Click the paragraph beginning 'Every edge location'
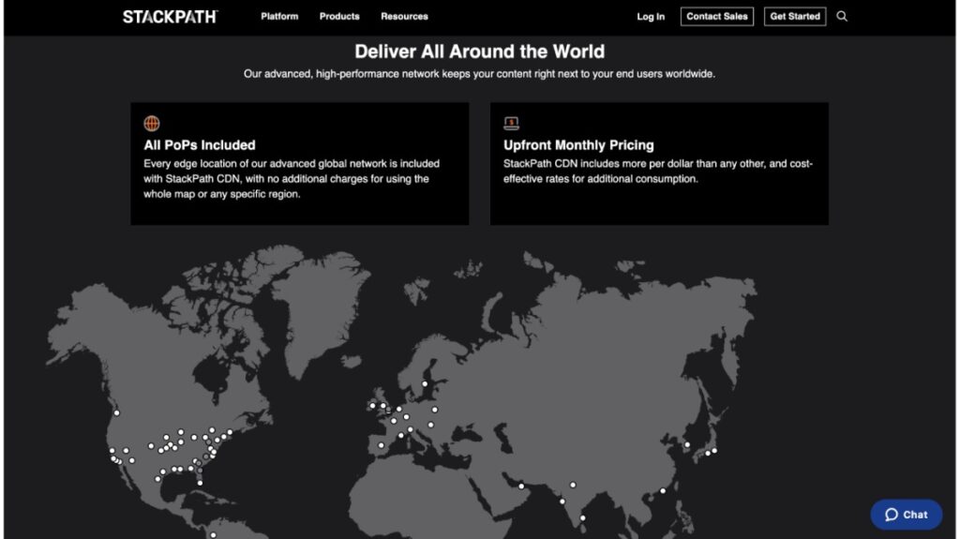 coord(292,179)
